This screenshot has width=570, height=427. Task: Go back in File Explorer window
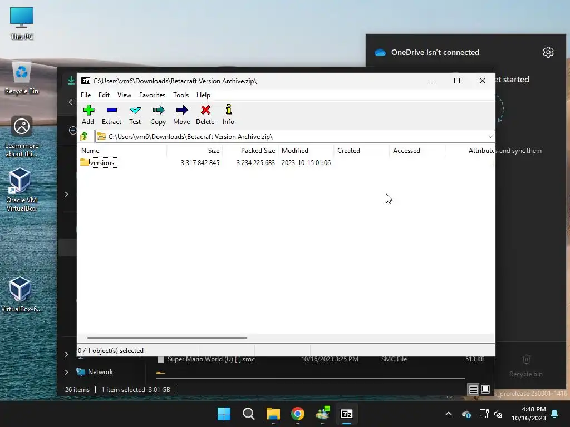pyautogui.click(x=72, y=102)
